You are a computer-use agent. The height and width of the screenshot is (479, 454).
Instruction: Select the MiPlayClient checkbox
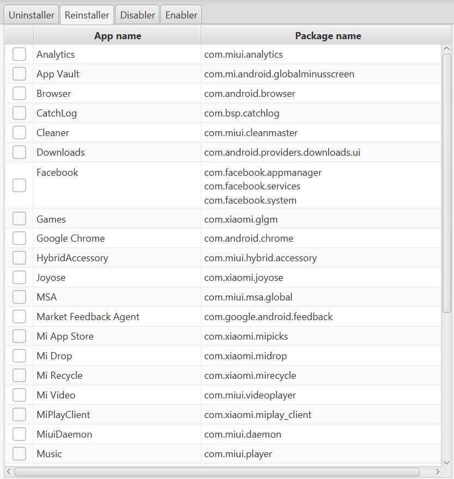coord(19,414)
